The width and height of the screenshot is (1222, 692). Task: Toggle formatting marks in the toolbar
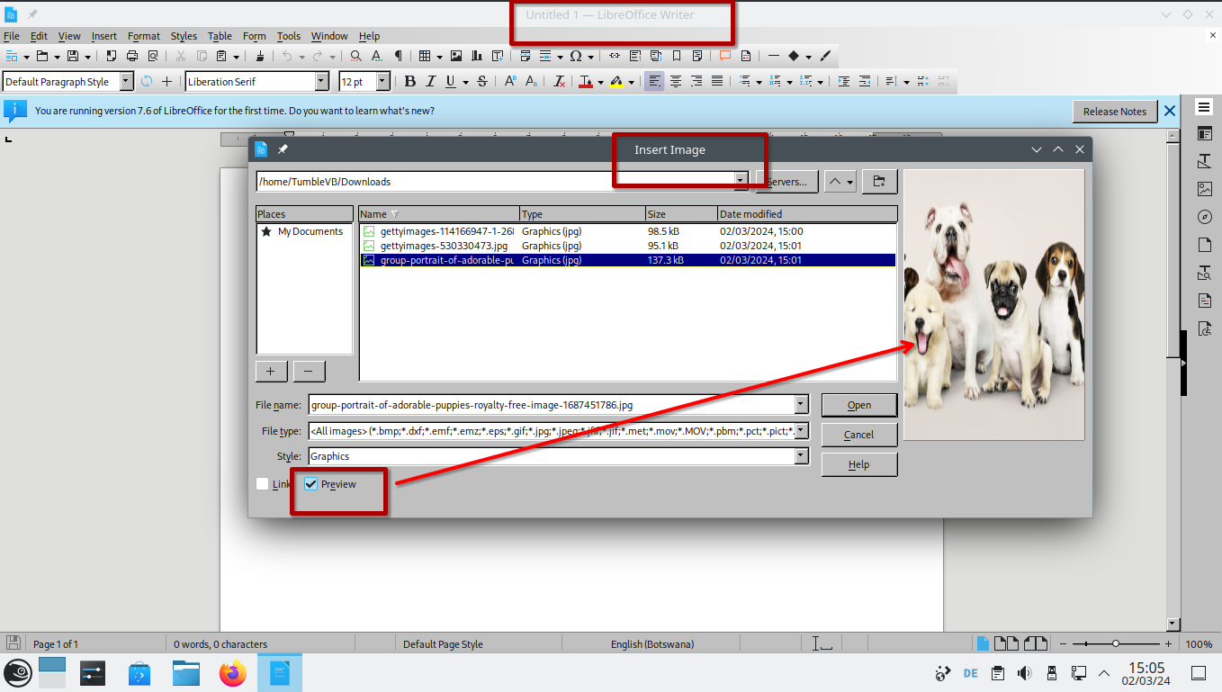click(400, 56)
